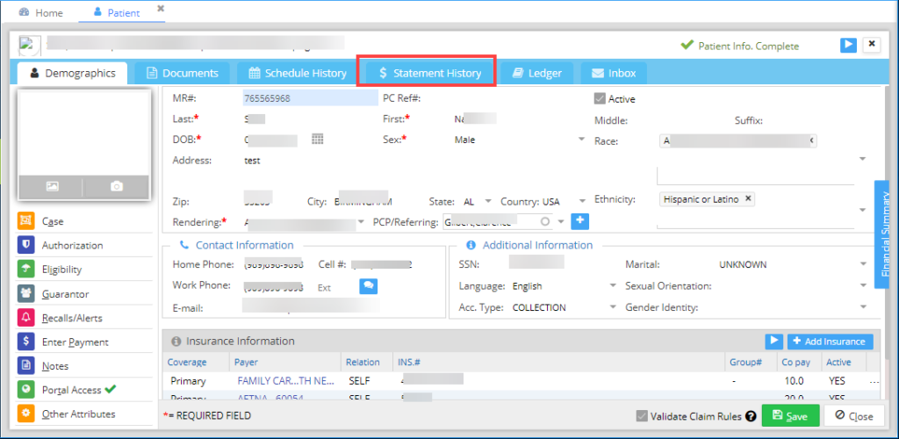The width and height of the screenshot is (899, 439).
Task: Open the Case sidebar icon
Action: [x=25, y=221]
